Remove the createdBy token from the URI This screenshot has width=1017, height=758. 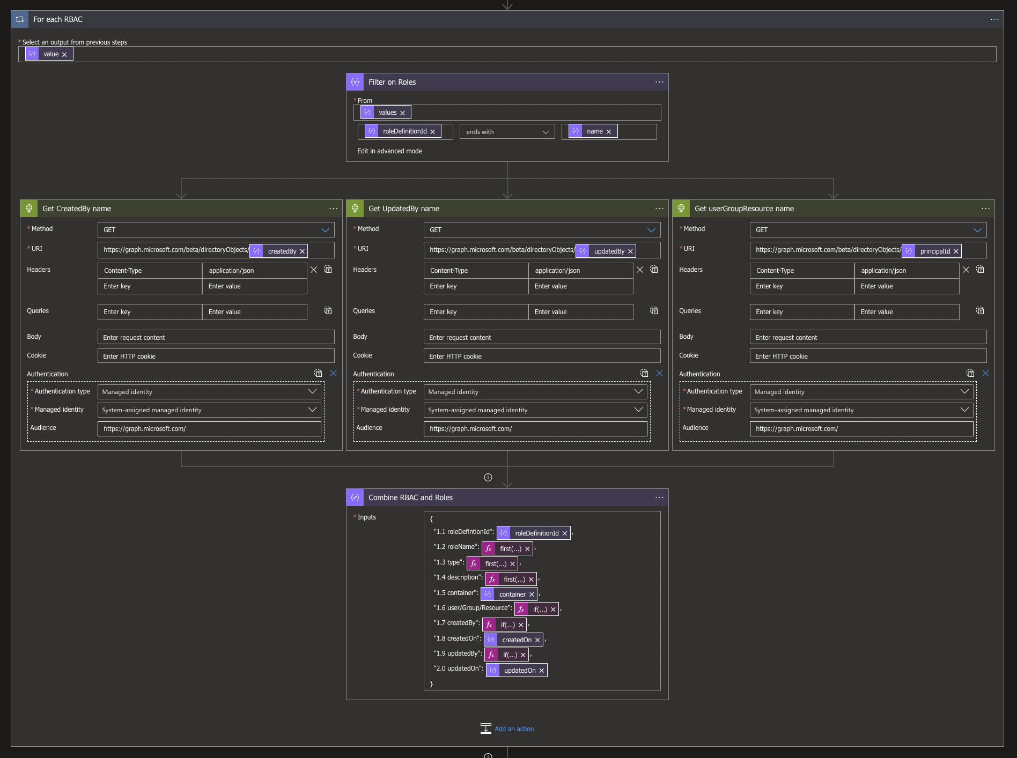coord(302,251)
